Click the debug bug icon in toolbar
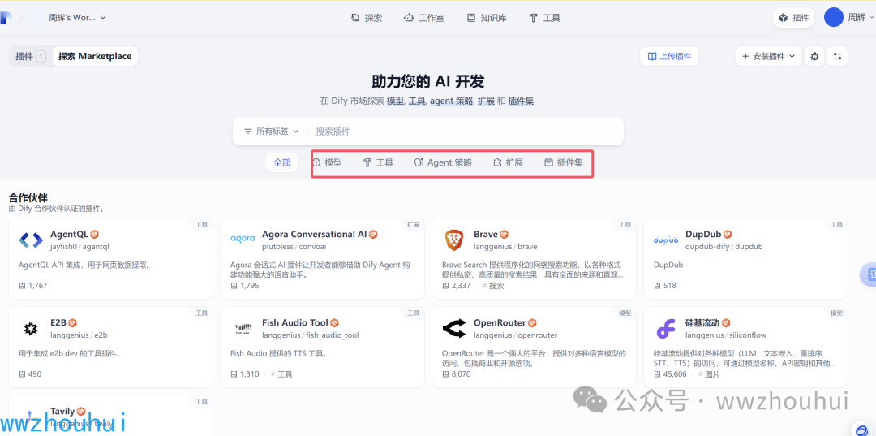Image resolution: width=876 pixels, height=436 pixels. (x=814, y=56)
